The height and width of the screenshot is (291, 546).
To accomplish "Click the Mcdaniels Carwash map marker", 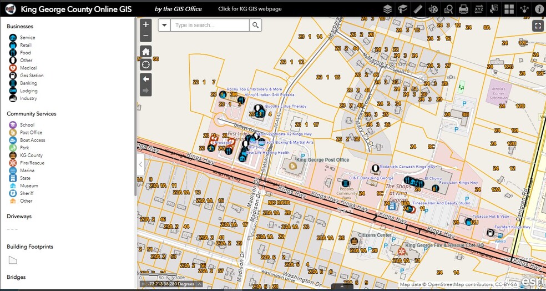I will coord(375,168).
